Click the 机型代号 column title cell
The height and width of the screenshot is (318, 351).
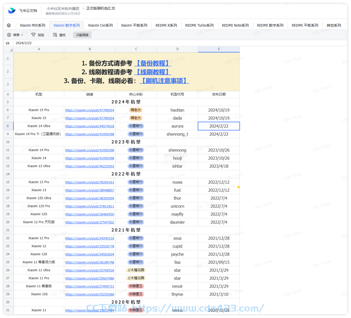[177, 94]
